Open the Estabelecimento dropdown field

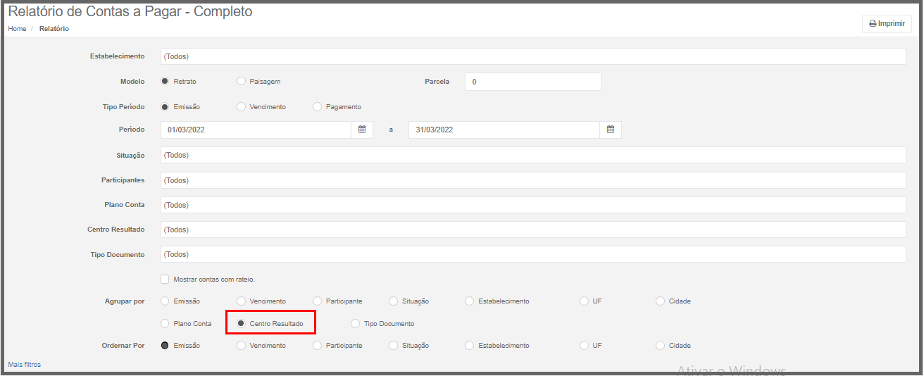[533, 56]
